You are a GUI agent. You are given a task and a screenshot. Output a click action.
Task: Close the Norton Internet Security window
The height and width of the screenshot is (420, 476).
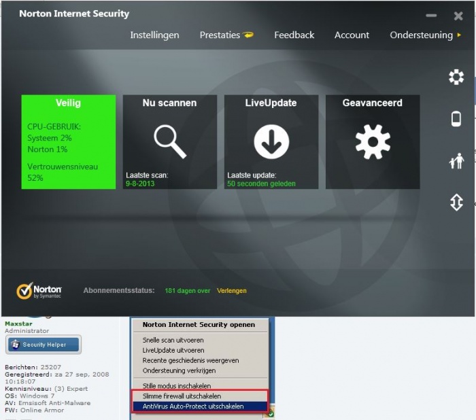pos(458,16)
